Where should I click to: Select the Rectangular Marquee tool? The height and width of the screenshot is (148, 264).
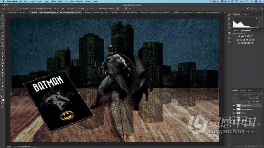[x=3, y=20]
